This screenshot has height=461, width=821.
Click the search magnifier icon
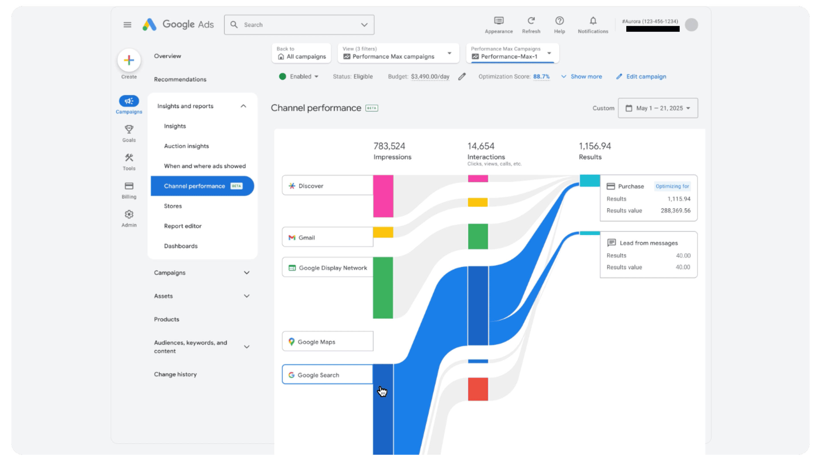[234, 24]
